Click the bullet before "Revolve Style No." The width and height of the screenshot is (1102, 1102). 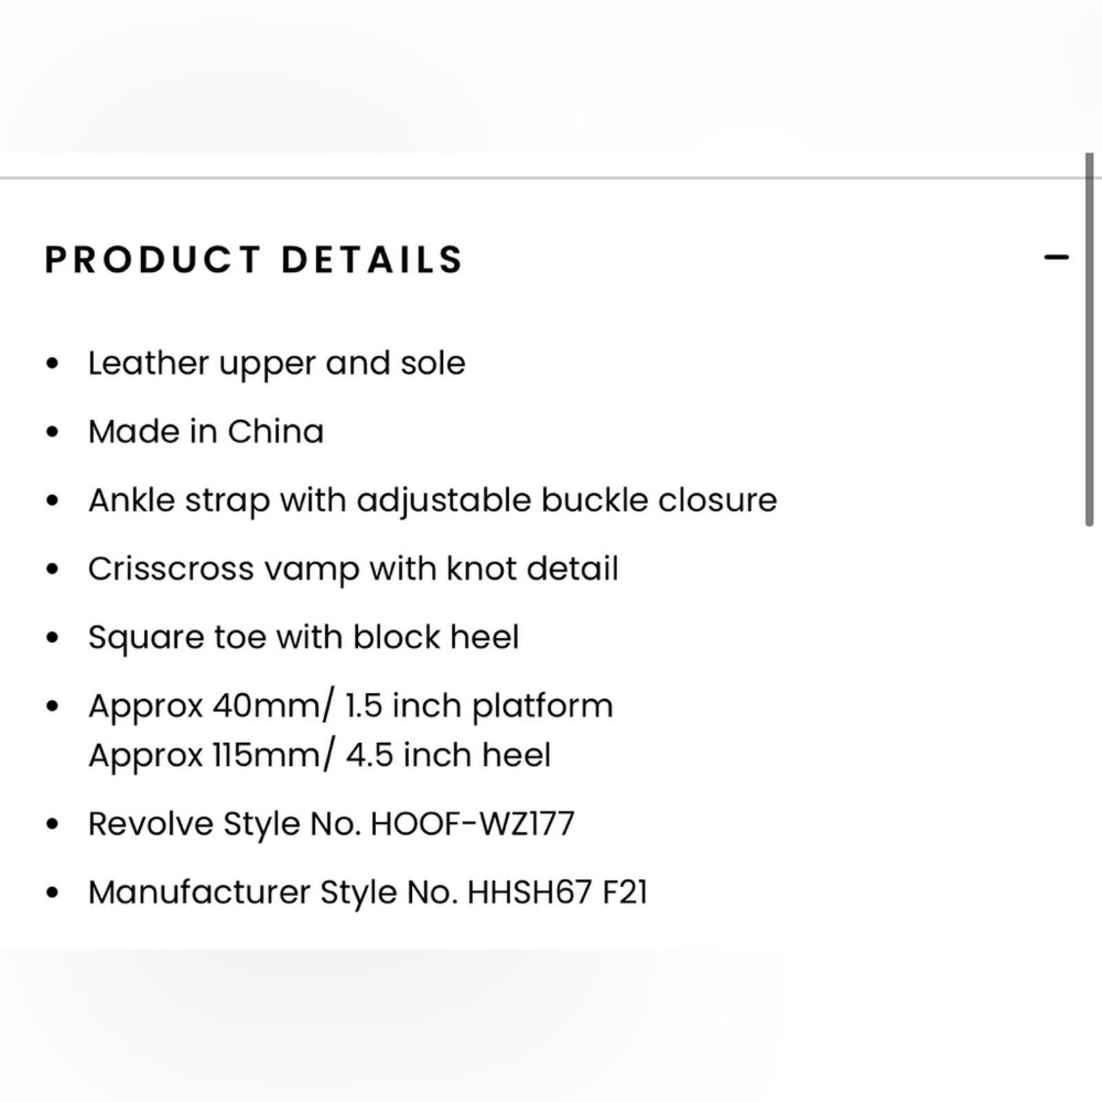point(52,824)
